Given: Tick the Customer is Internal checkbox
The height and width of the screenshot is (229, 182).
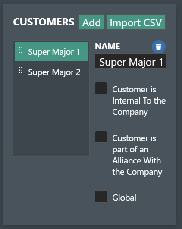Looking at the screenshot, I should (101, 88).
